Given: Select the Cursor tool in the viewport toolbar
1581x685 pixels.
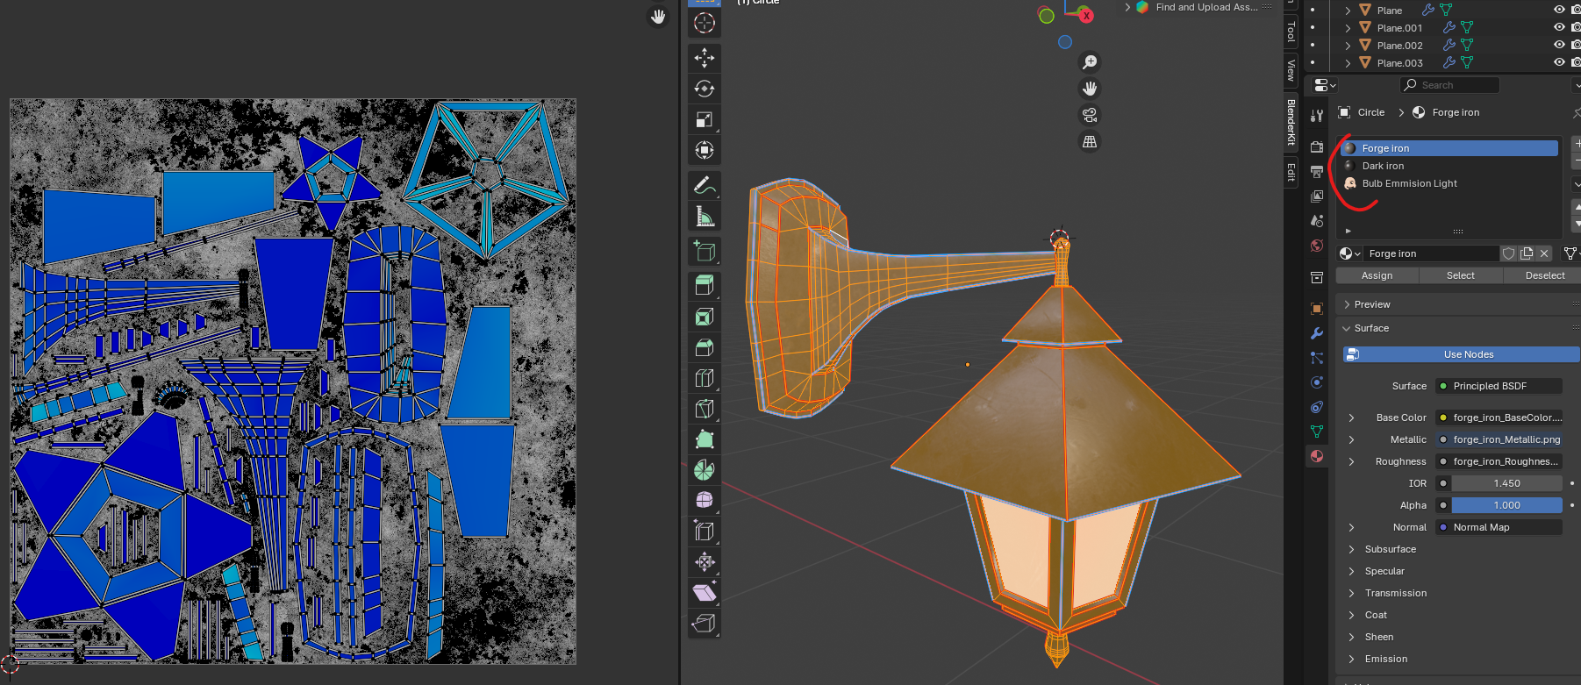Looking at the screenshot, I should tap(705, 23).
